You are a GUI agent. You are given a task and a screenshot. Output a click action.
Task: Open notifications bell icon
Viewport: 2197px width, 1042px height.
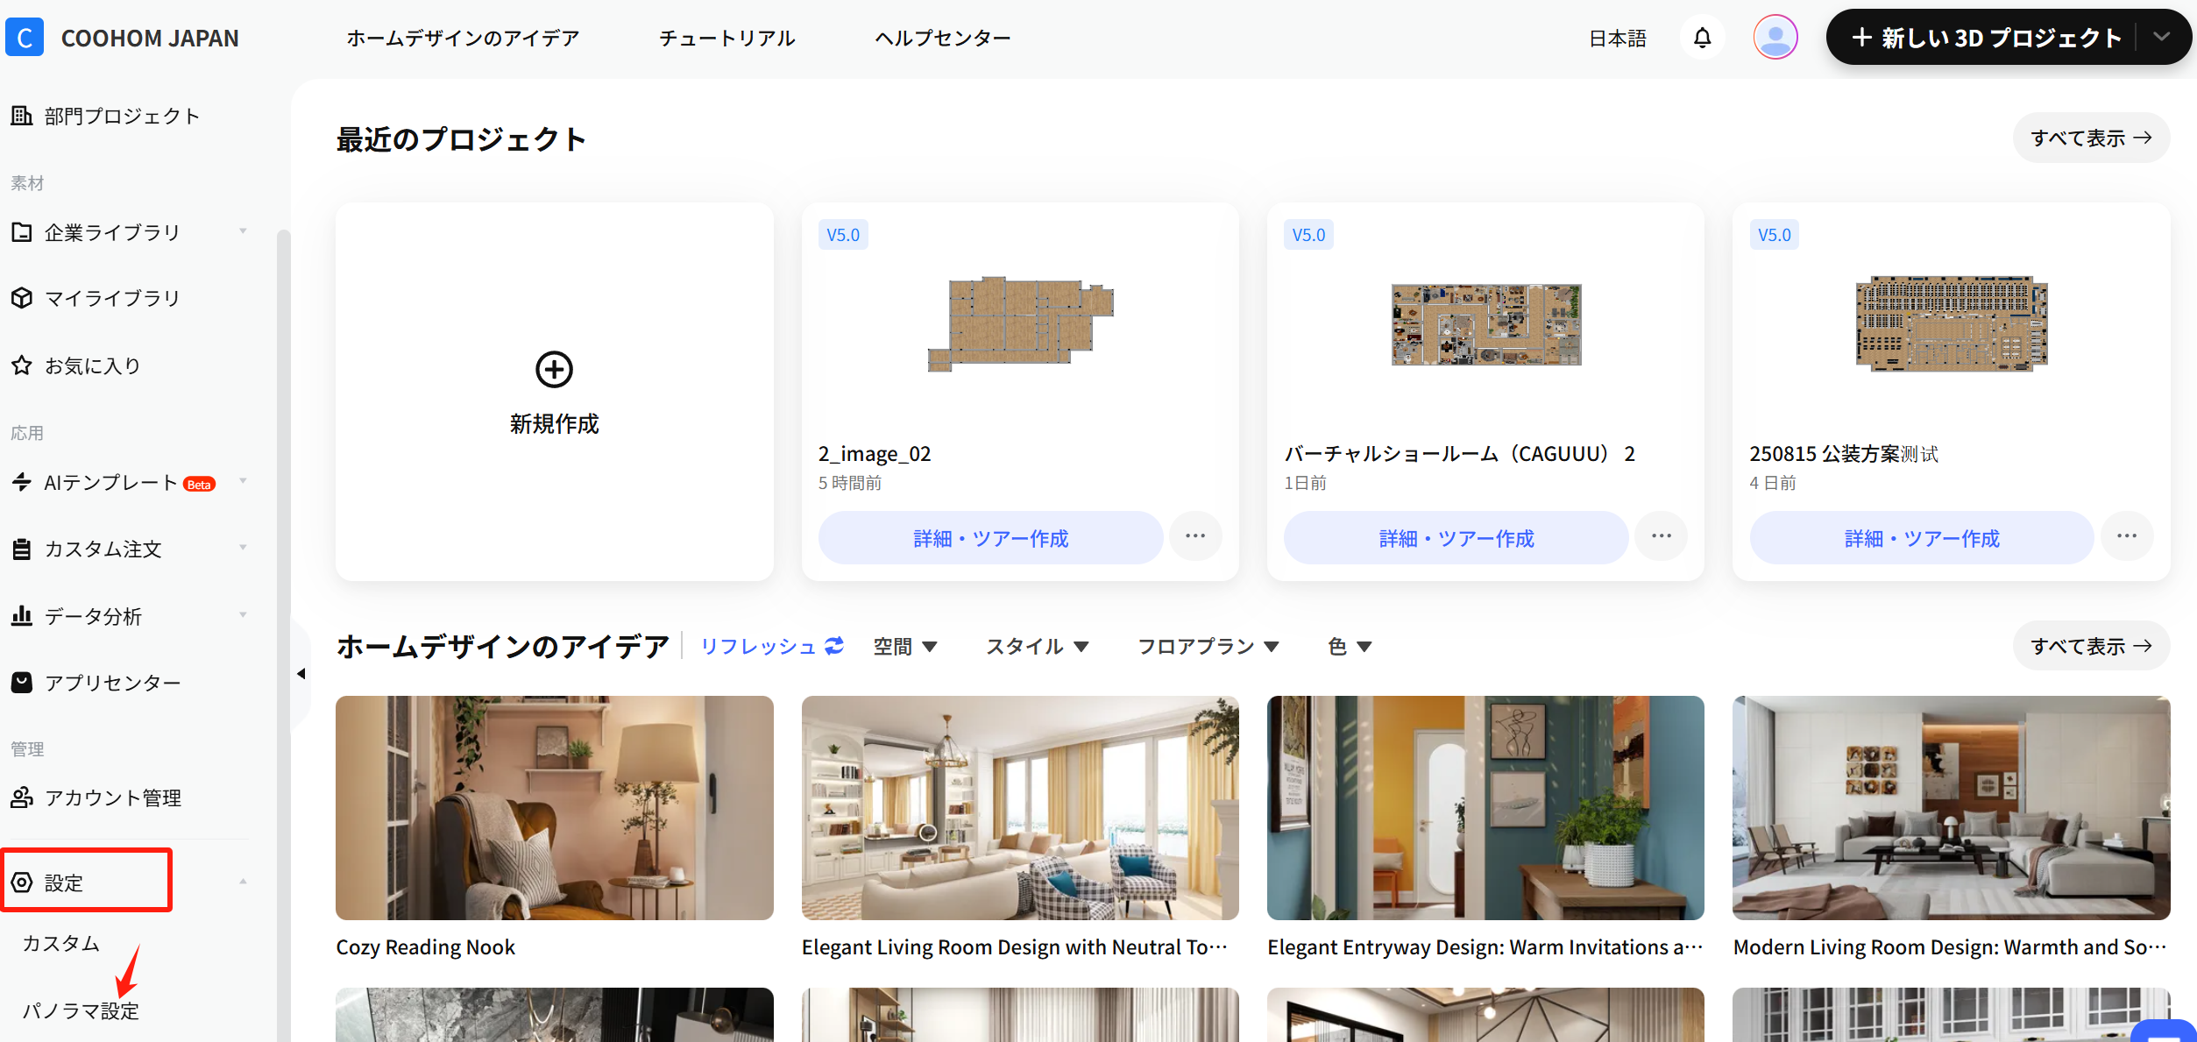pos(1702,38)
